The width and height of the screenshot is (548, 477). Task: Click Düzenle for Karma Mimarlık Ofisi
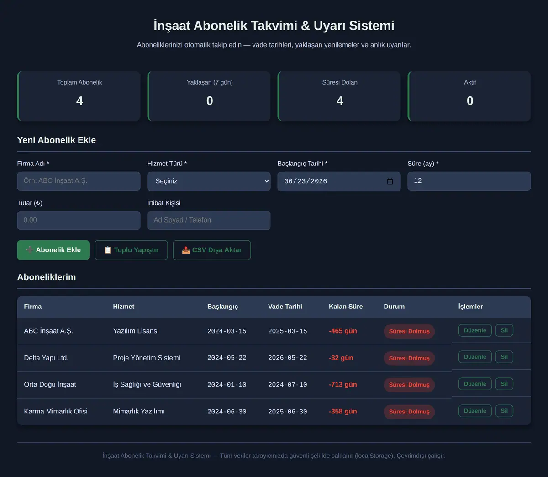[475, 411]
